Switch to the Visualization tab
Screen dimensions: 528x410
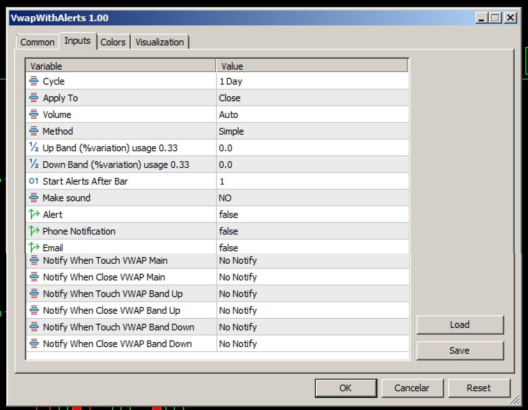(x=160, y=42)
